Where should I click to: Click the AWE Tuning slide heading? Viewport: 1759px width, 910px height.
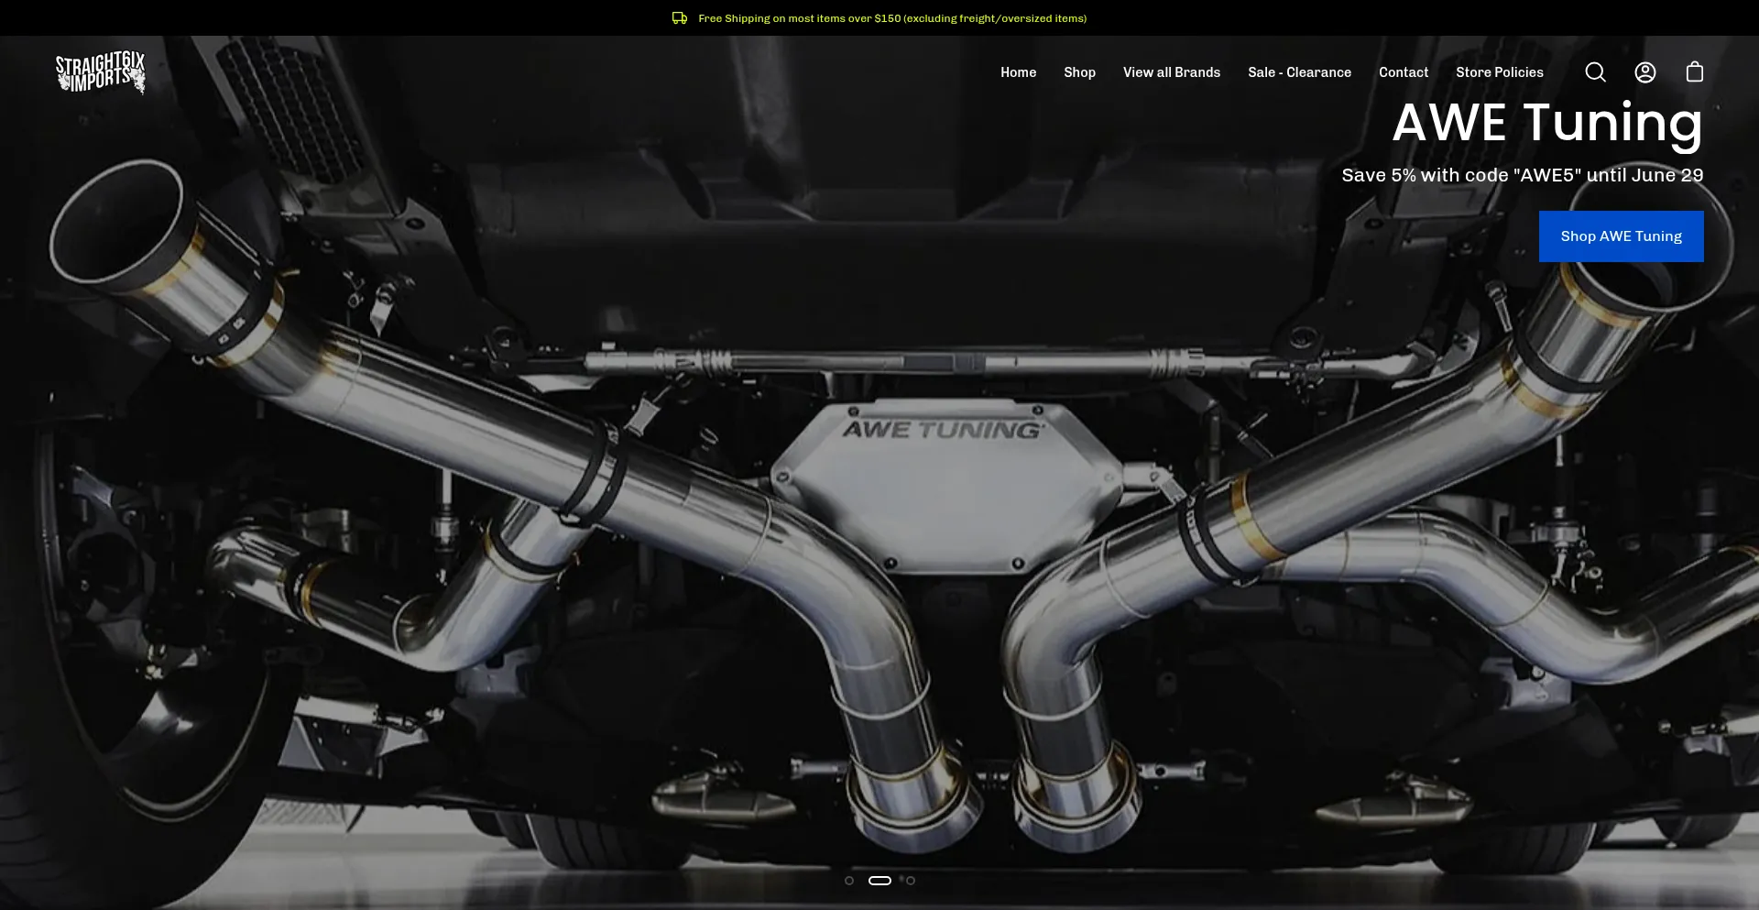(x=1547, y=124)
